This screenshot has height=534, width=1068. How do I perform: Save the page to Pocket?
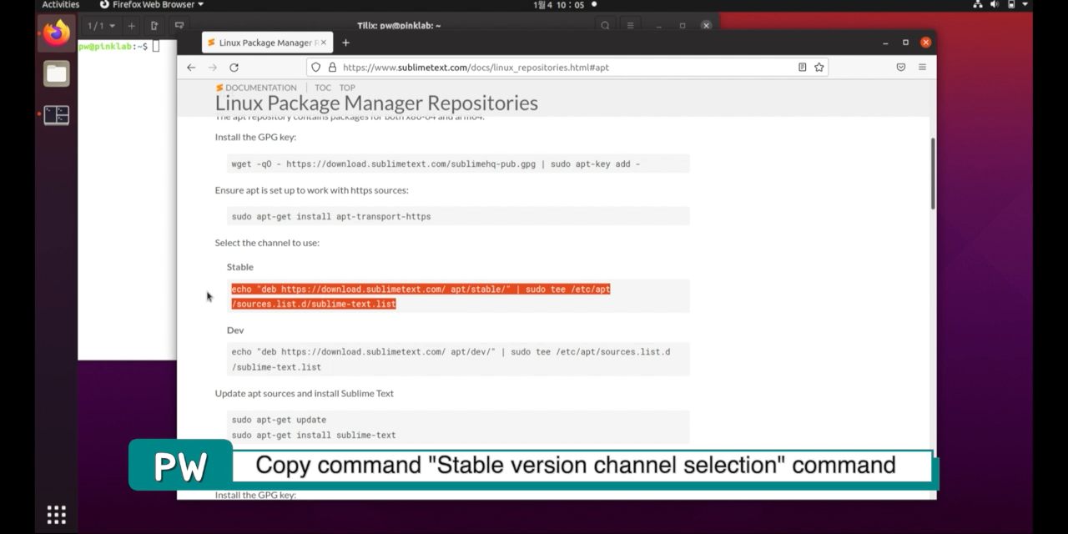coord(901,68)
